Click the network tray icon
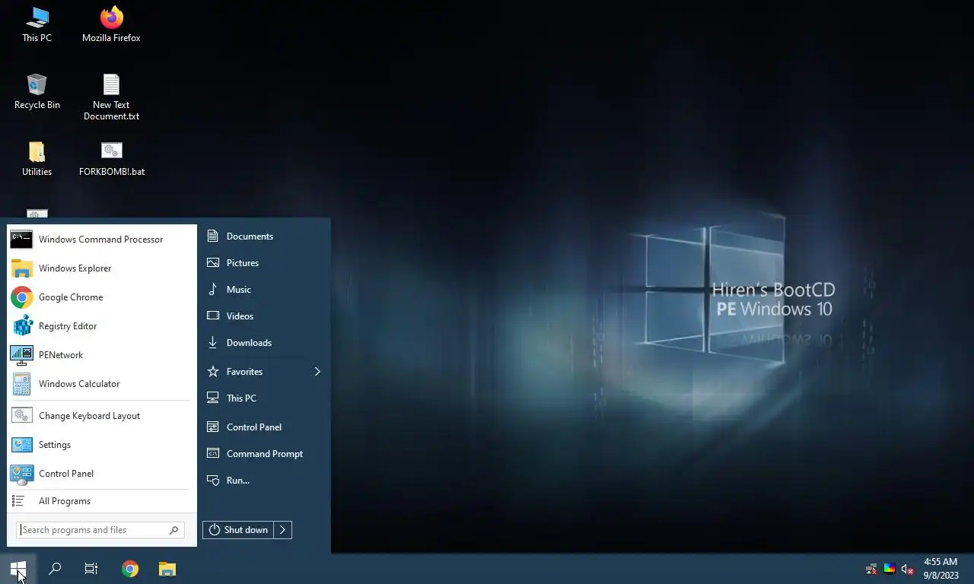The width and height of the screenshot is (974, 584). click(x=871, y=569)
